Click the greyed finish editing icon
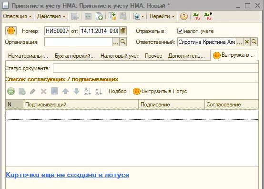Viewport: 264px width, 189px height. (x=54, y=91)
